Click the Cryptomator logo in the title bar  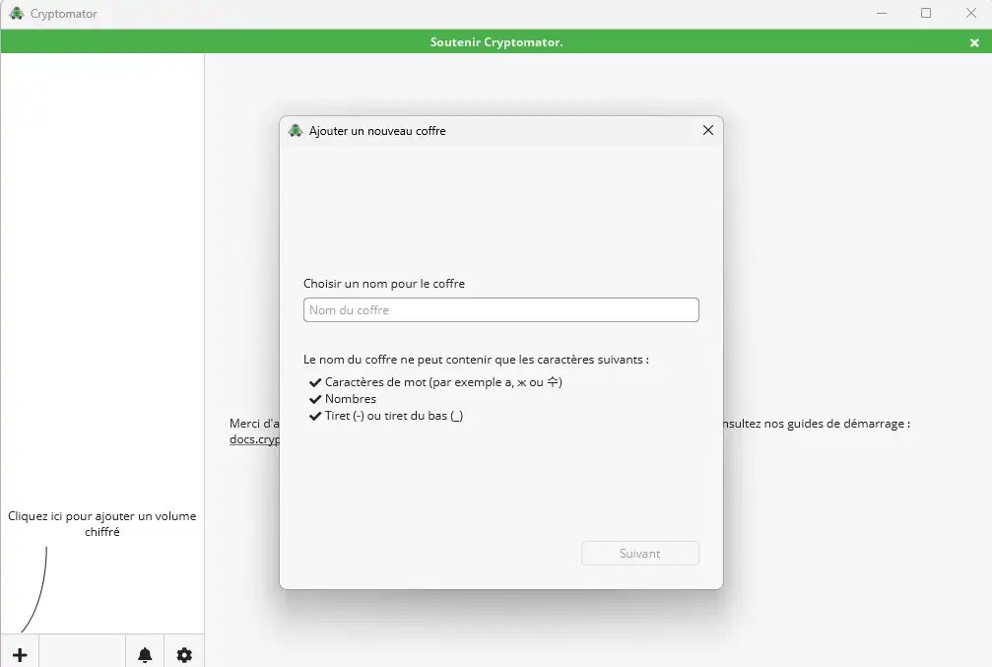18,13
